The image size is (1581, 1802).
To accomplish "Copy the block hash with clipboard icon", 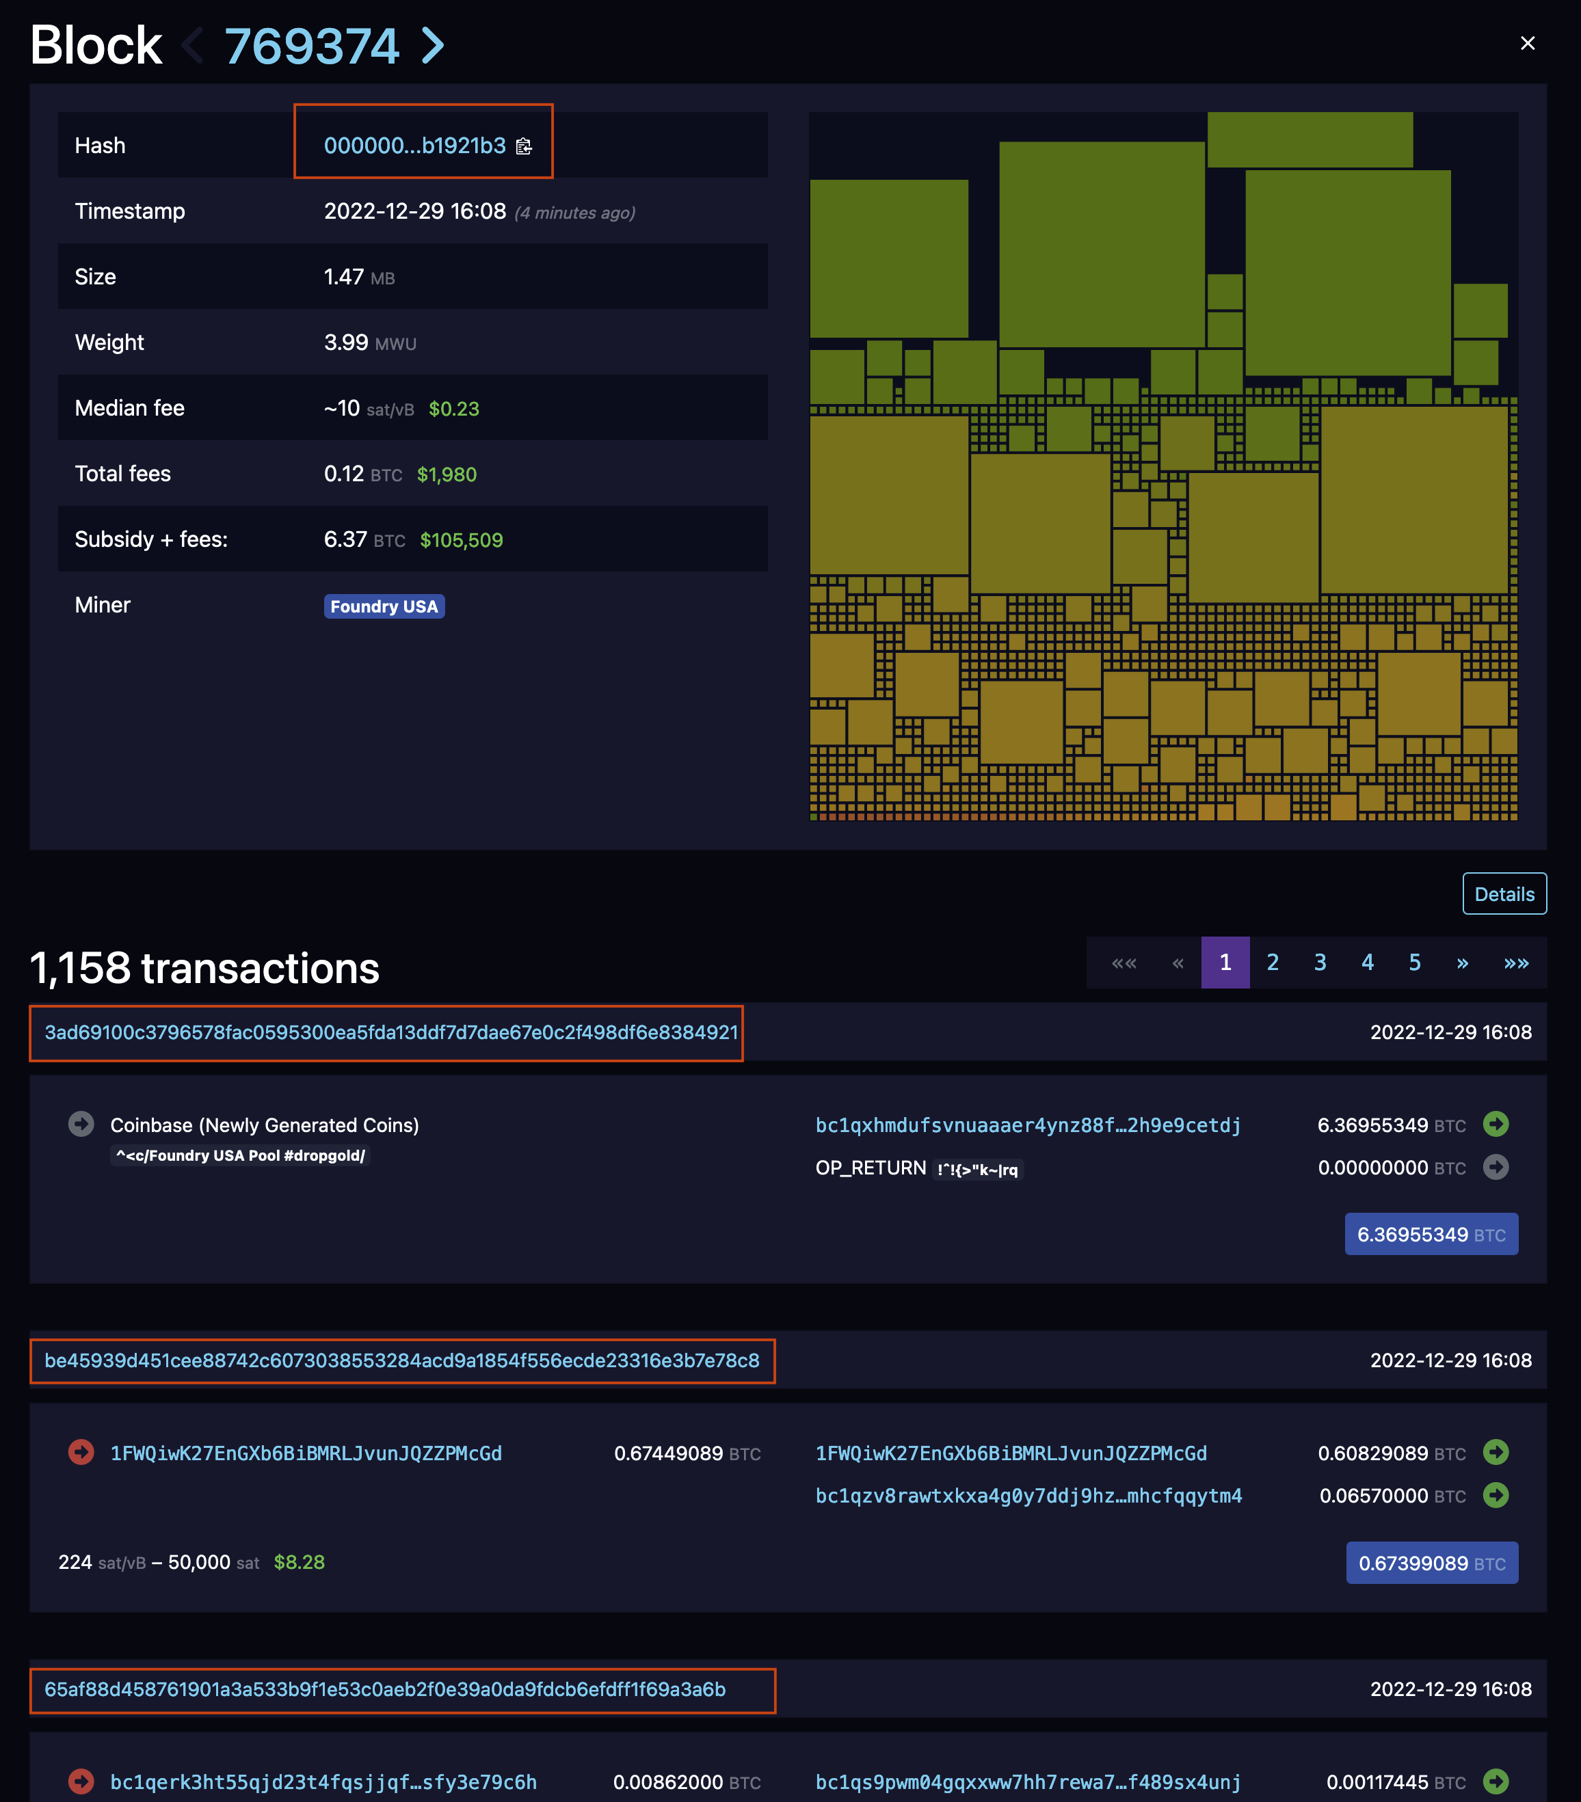I will [524, 146].
